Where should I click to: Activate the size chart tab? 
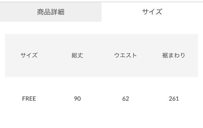tap(152, 12)
